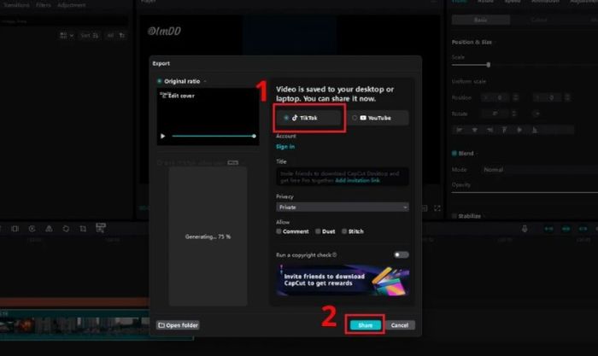Click the microphone voiceover icon above the timeline
598x356 pixels.
(525, 228)
